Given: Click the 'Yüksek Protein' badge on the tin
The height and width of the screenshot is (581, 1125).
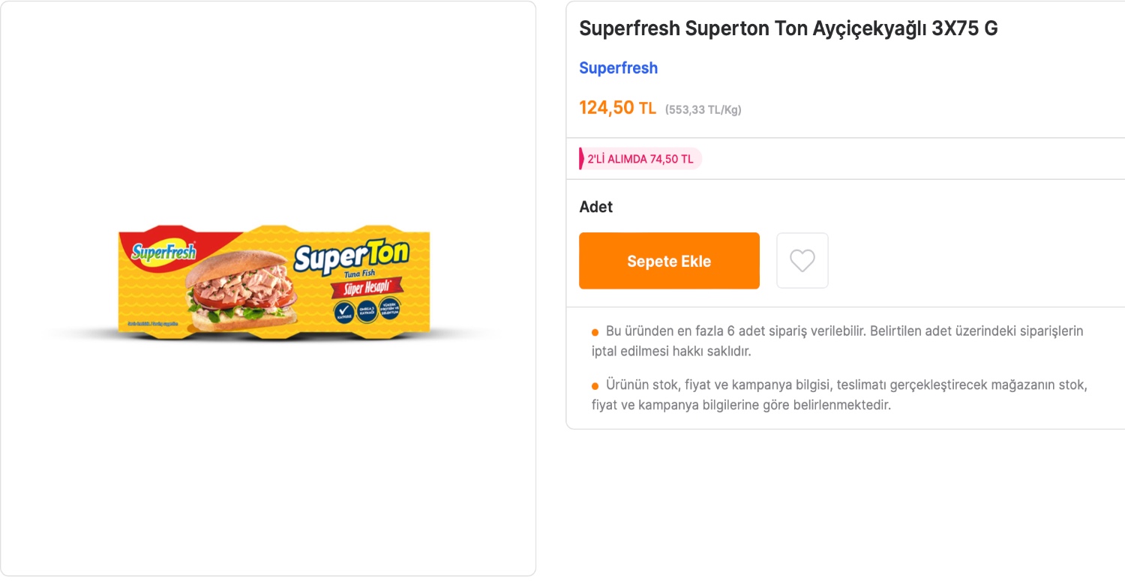Looking at the screenshot, I should [x=389, y=310].
